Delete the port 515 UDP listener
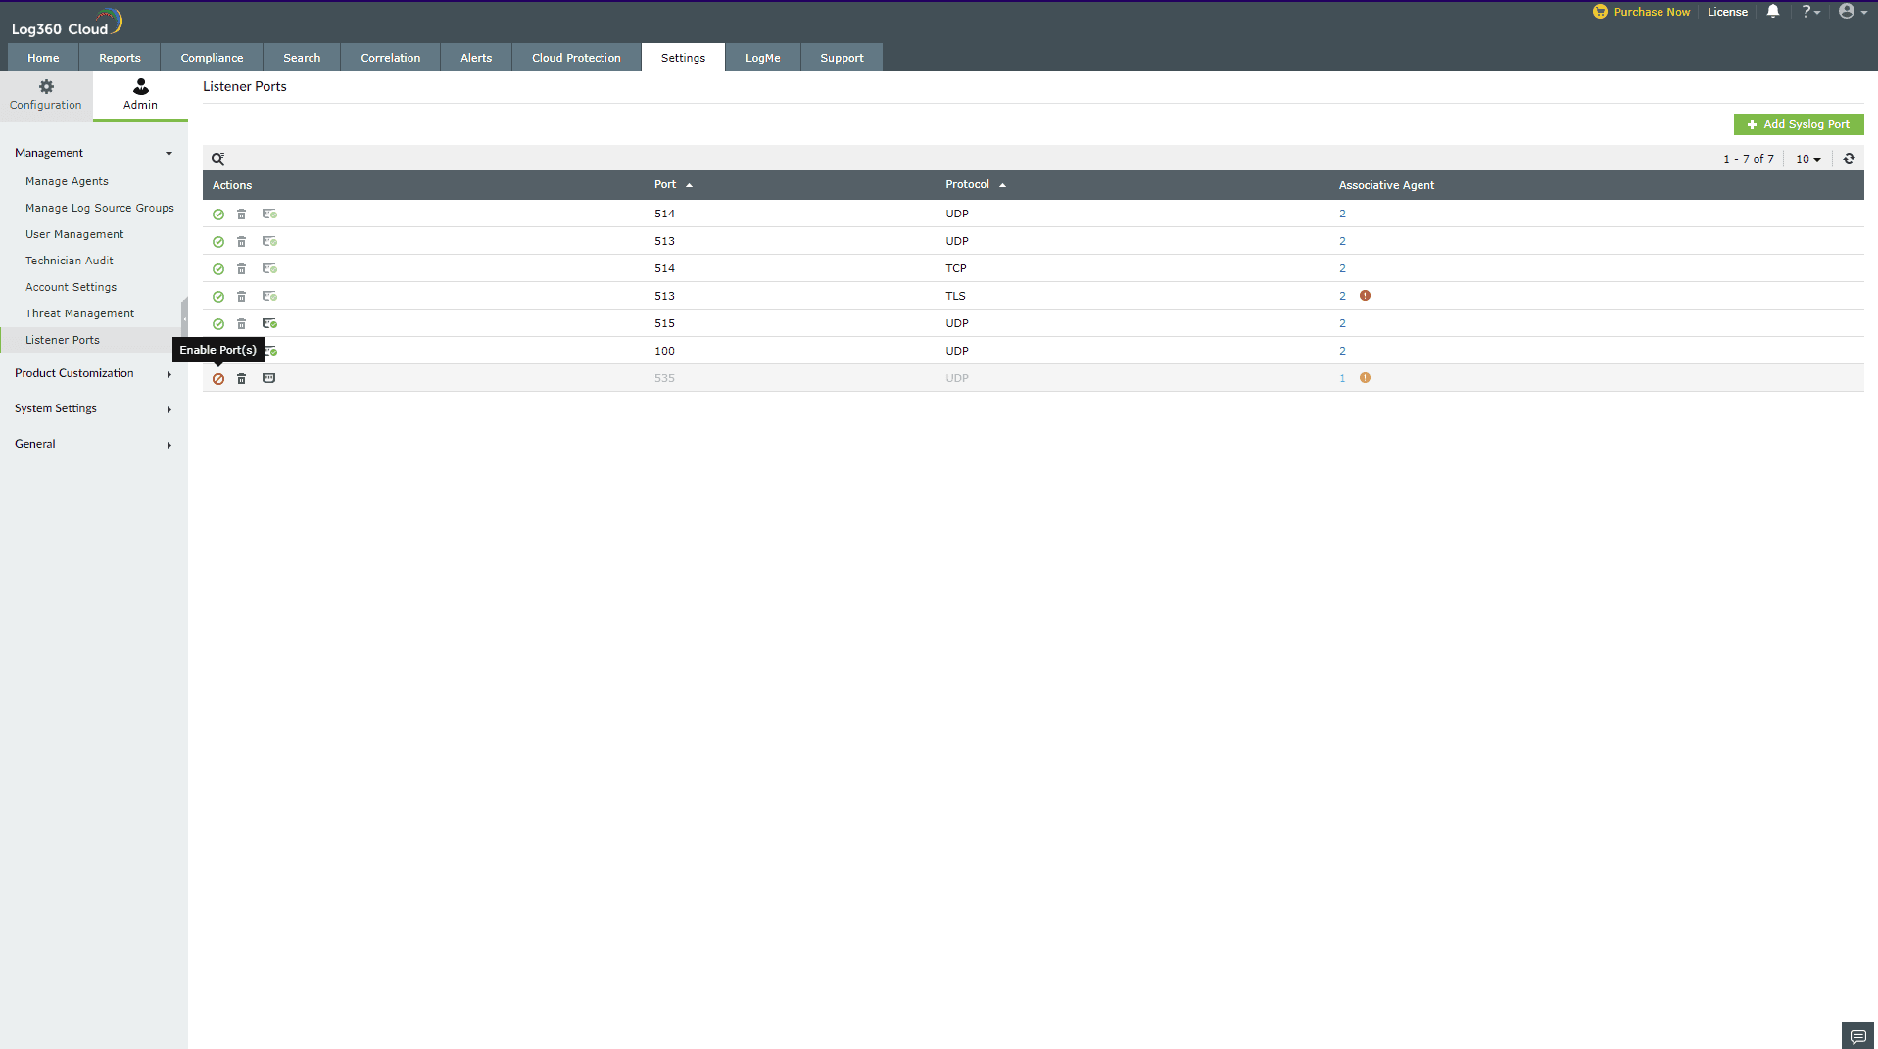This screenshot has width=1878, height=1049. click(x=241, y=324)
